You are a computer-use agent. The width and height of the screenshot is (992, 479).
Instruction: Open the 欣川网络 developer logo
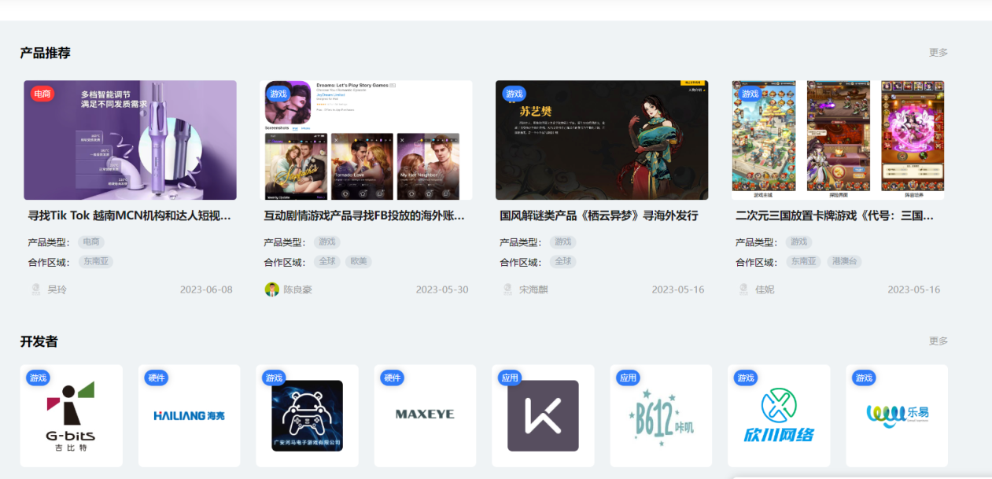coord(779,415)
